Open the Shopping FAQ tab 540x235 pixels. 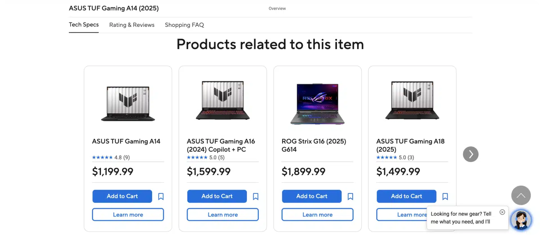tap(184, 25)
